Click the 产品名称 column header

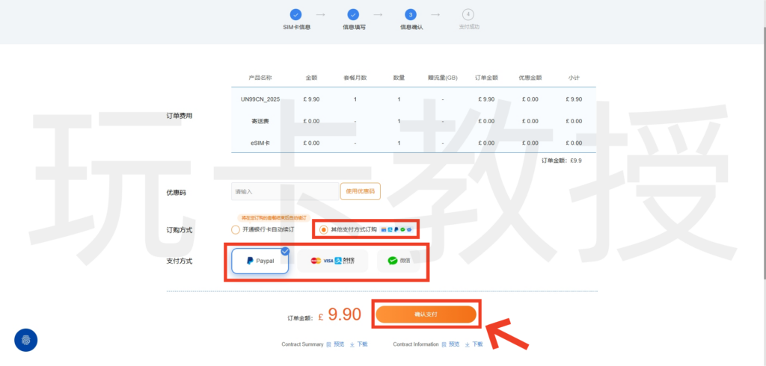pyautogui.click(x=260, y=78)
